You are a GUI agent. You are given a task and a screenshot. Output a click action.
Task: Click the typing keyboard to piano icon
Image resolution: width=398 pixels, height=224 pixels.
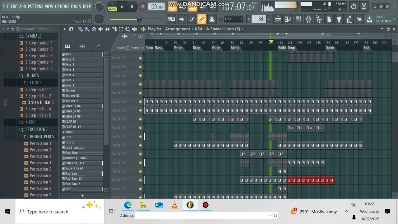pyautogui.click(x=171, y=19)
